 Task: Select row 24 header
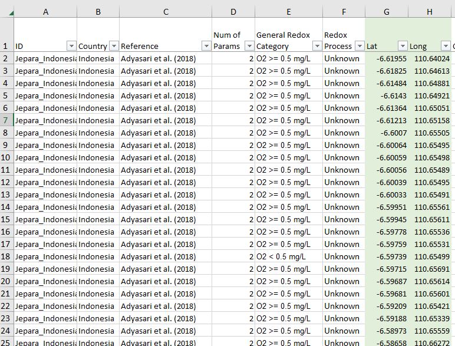[x=6, y=331]
